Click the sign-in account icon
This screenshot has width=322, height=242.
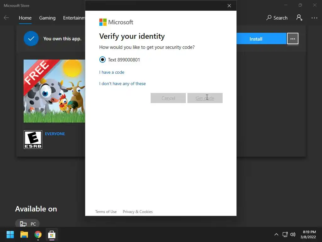pyautogui.click(x=299, y=18)
